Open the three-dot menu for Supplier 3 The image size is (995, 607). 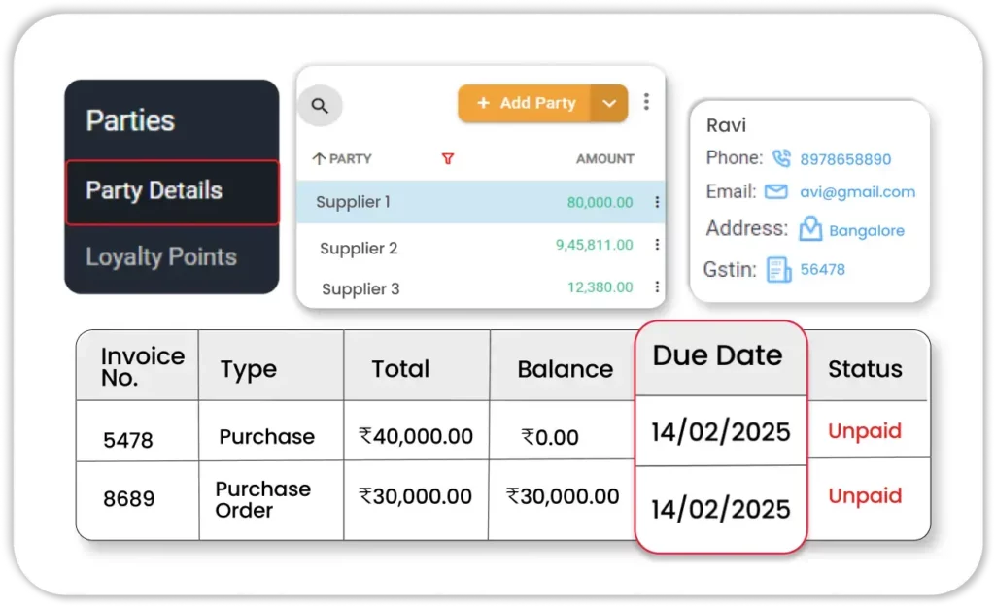click(657, 287)
